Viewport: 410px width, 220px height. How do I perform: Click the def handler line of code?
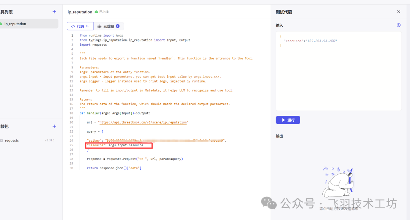(x=115, y=113)
